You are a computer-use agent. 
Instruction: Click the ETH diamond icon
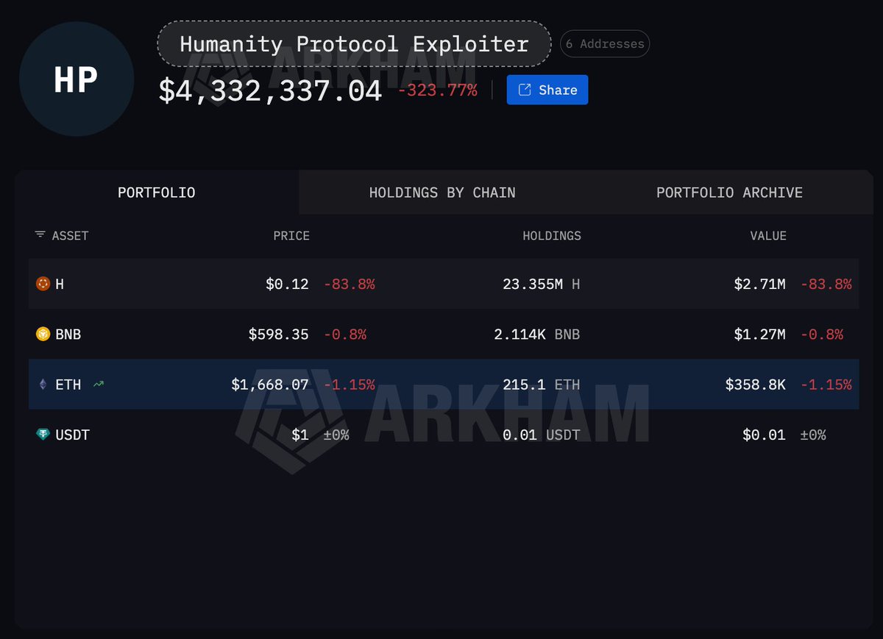pos(43,384)
